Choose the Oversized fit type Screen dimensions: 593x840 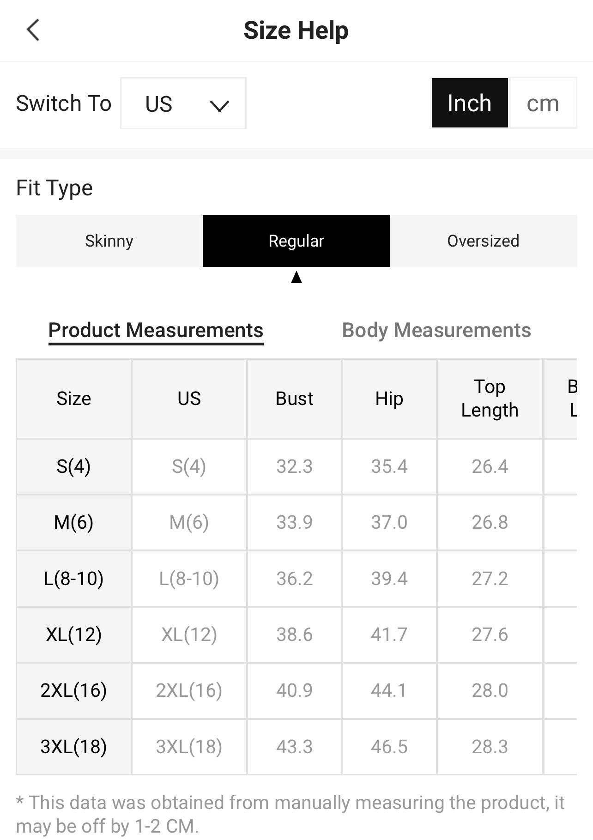pyautogui.click(x=483, y=241)
